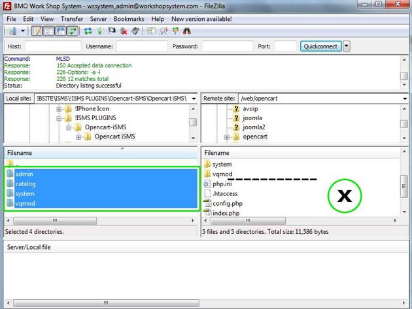The height and width of the screenshot is (309, 412).
Task: Focus the Password input field
Action: (x=228, y=46)
